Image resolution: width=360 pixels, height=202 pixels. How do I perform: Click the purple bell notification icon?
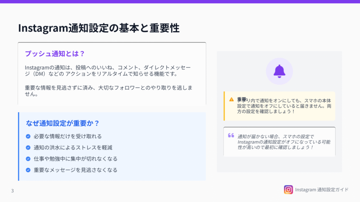tap(279, 71)
